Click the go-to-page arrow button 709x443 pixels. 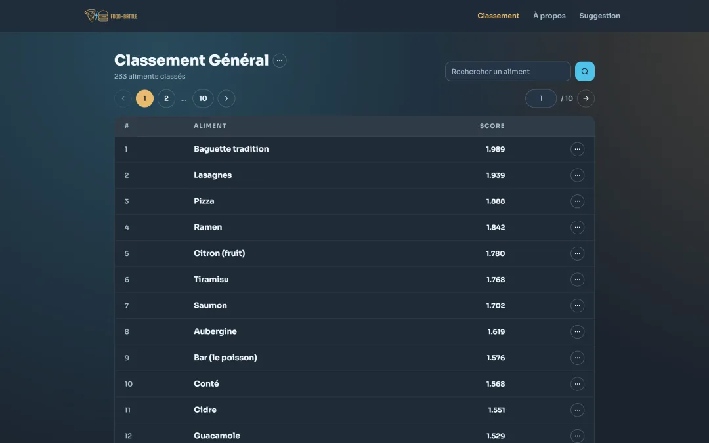coord(586,98)
